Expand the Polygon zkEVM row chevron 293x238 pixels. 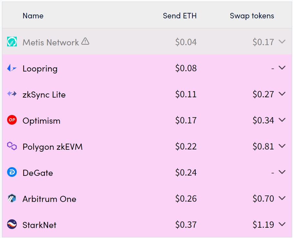282,146
